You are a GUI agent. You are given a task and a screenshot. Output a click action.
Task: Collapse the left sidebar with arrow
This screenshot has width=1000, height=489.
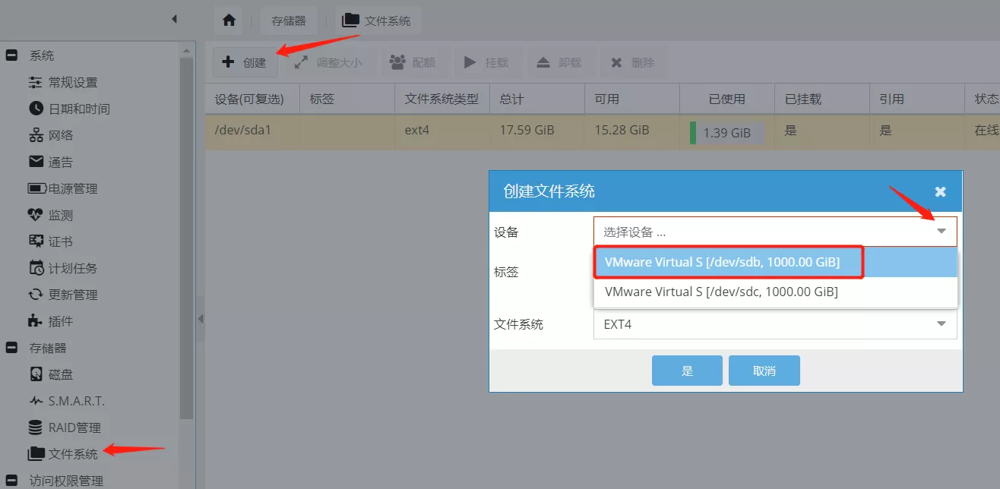[x=174, y=19]
